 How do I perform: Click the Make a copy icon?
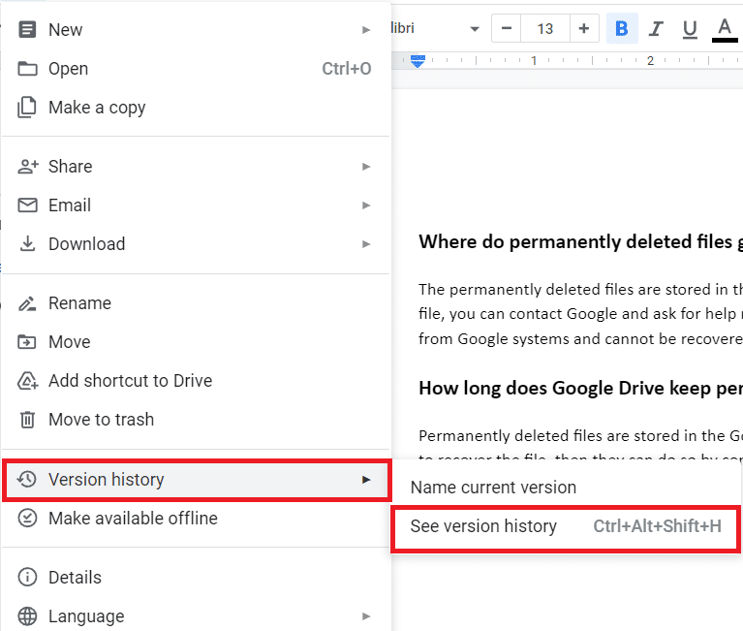[27, 108]
